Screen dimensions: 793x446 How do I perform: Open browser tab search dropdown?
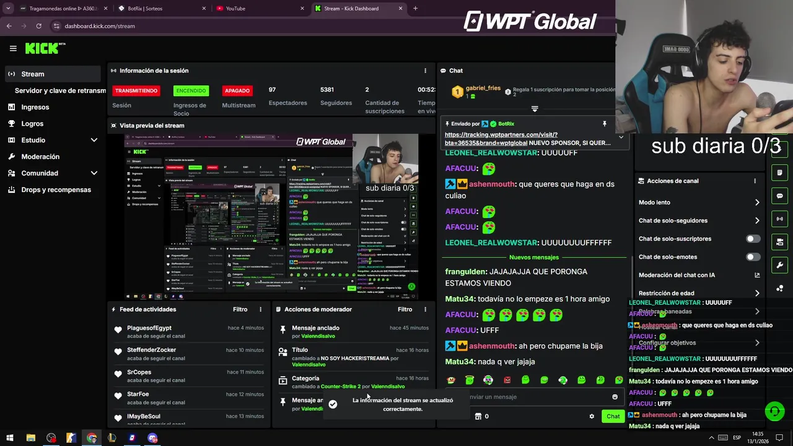point(8,9)
